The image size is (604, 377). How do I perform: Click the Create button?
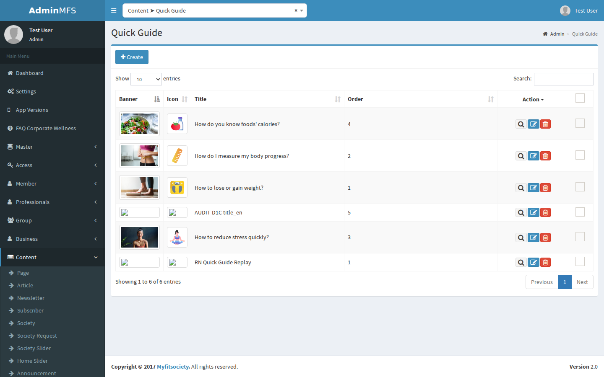pyautogui.click(x=132, y=57)
